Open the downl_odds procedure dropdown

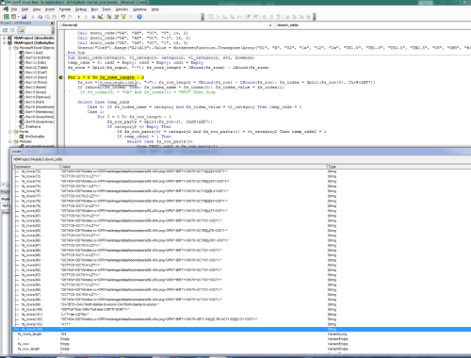tap(372, 24)
